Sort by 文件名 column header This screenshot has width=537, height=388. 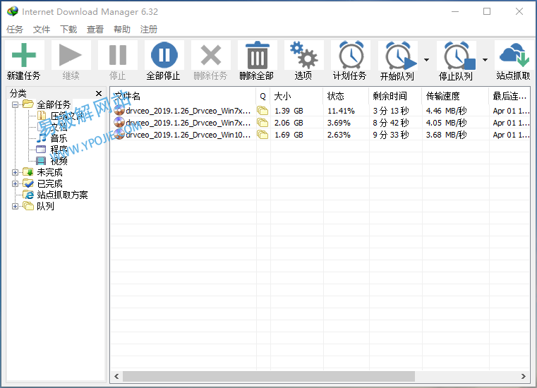click(183, 96)
